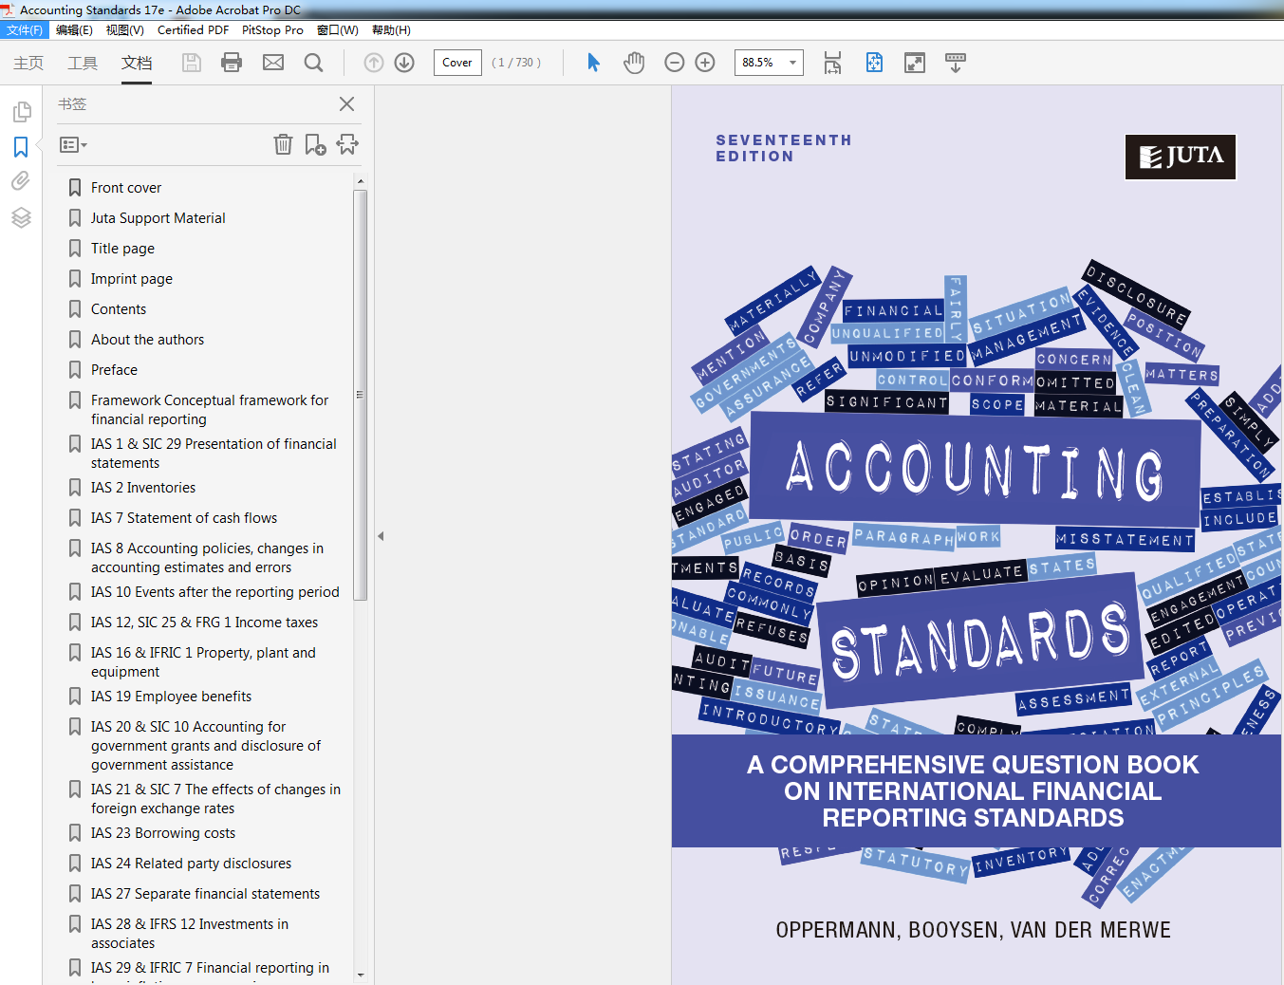Image resolution: width=1284 pixels, height=985 pixels.
Task: Jump to IAS 7 Statement of cash flows
Action: click(x=184, y=518)
